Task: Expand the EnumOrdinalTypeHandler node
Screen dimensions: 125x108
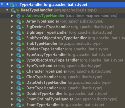Action: click(x=12, y=99)
